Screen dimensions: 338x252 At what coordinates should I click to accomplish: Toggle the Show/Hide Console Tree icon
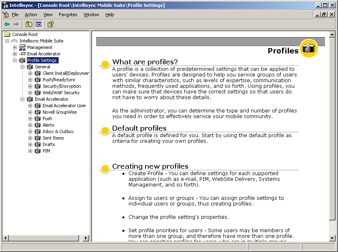(39, 24)
